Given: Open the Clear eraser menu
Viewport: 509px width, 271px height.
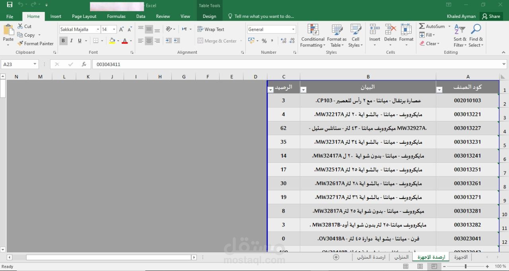Looking at the screenshot, I should [x=429, y=44].
